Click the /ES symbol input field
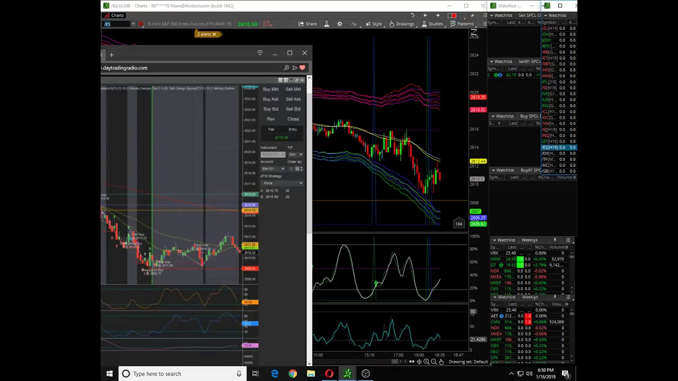This screenshot has width=678, height=381. [117, 24]
